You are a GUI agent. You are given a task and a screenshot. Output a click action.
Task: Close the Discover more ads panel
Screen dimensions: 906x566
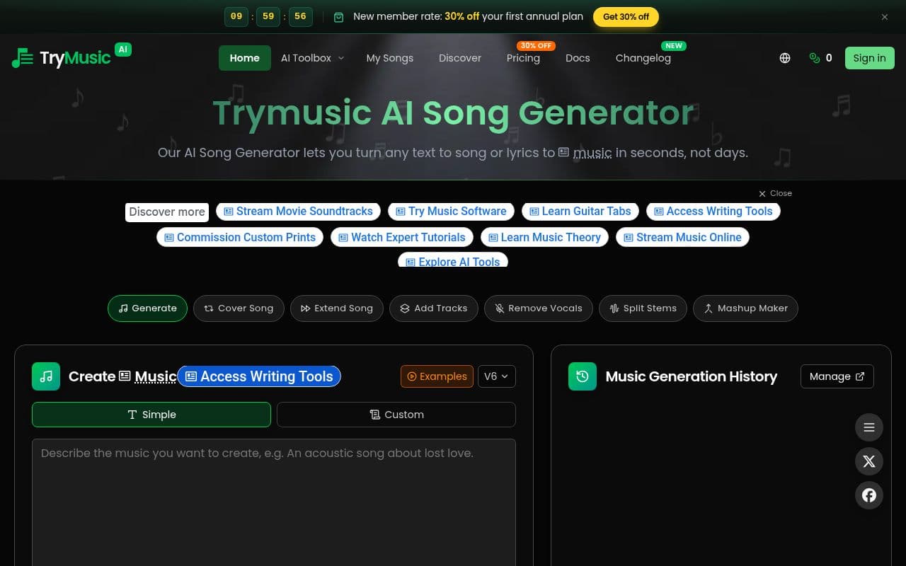(775, 193)
